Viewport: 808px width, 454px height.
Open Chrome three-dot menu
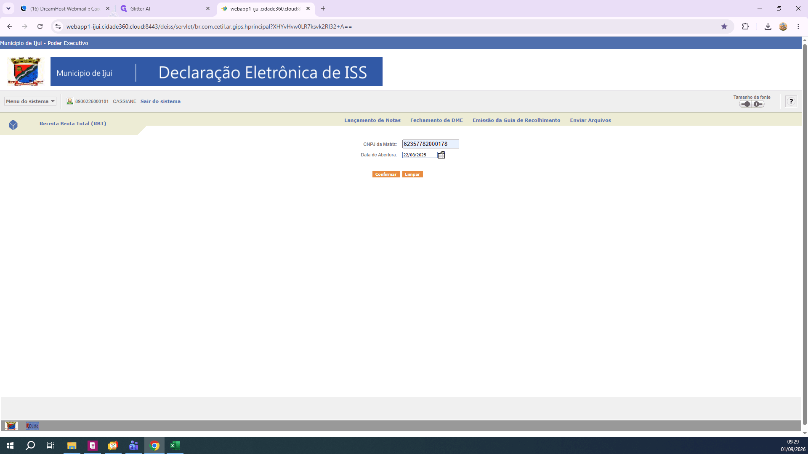[x=798, y=26]
